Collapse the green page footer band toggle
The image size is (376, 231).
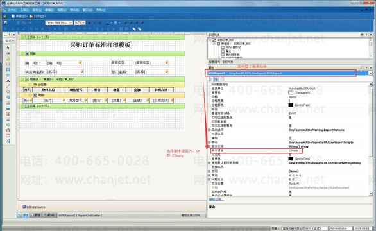pyautogui.click(x=22, y=105)
